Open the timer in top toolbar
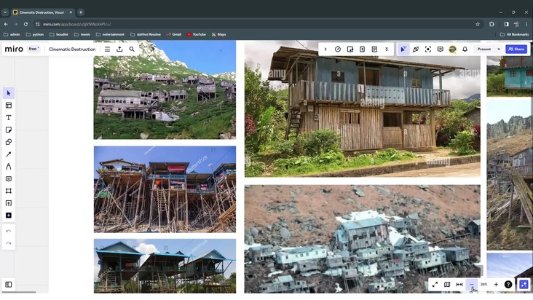 338,50
